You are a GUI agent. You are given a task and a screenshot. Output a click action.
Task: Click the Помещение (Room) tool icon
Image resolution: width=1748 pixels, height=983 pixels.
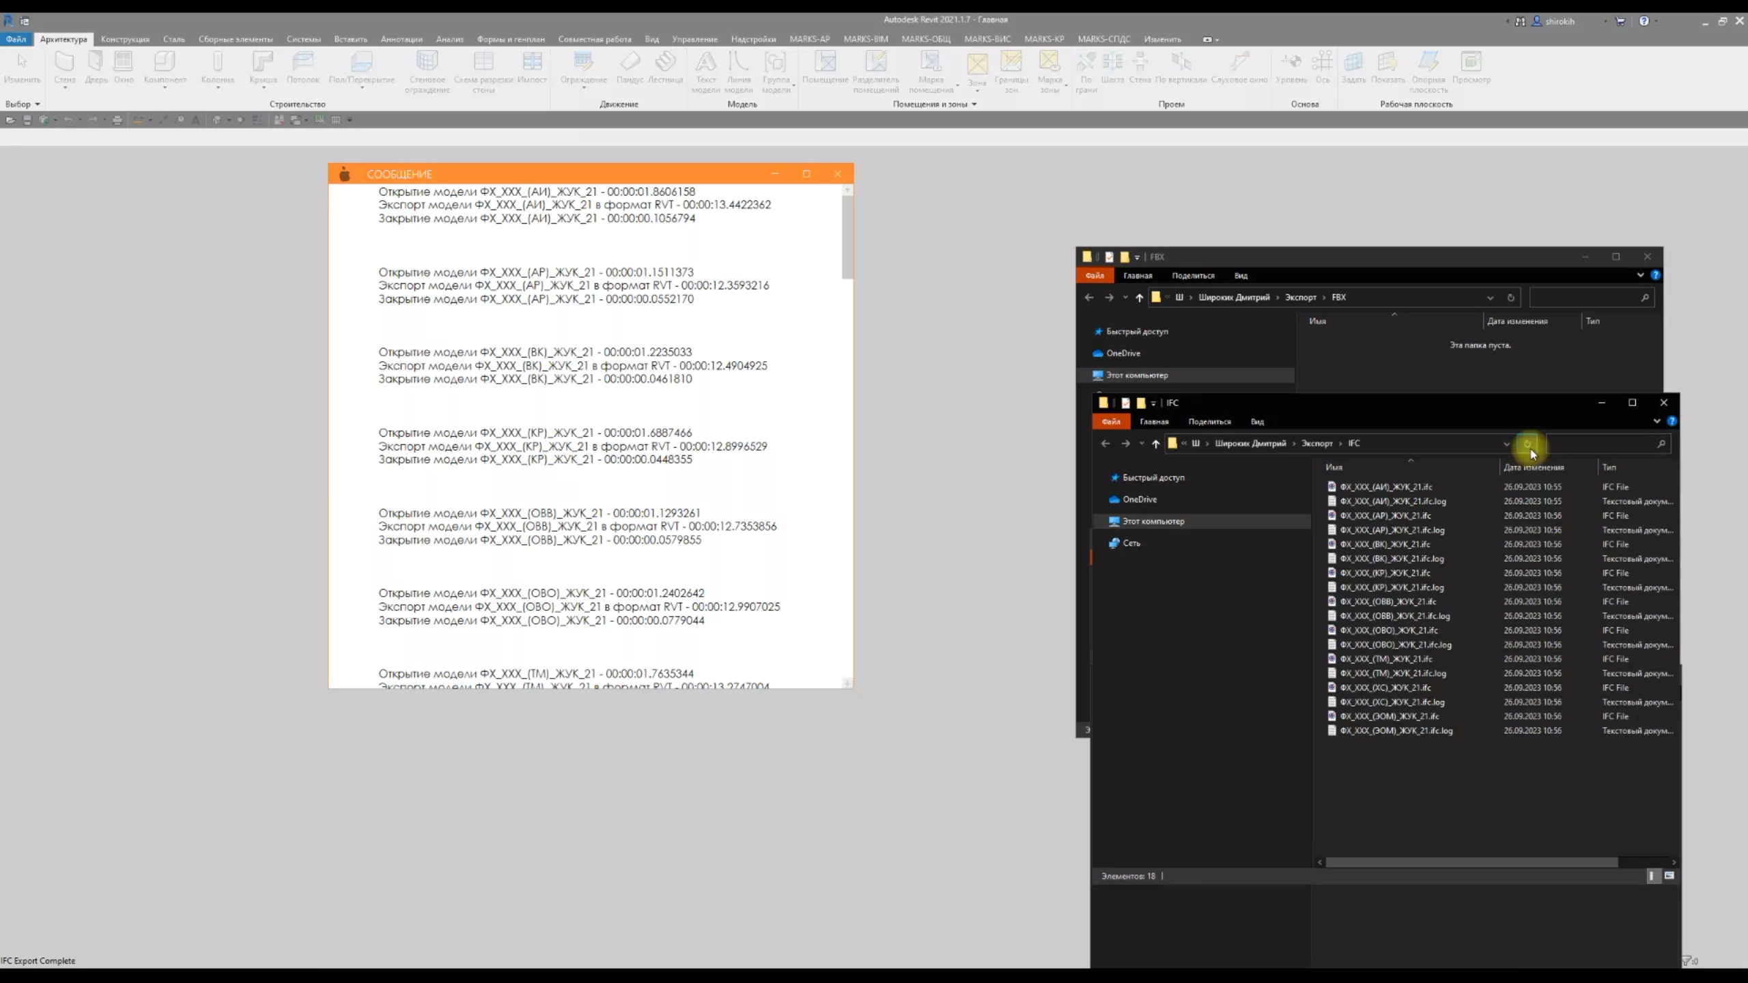(x=825, y=67)
